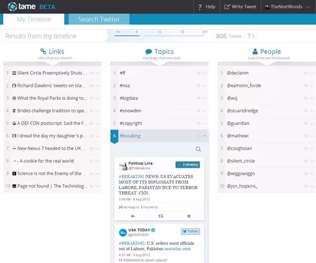Screen dimensions: 316x263
Task: Select the @guardian user
Action: click(238, 123)
